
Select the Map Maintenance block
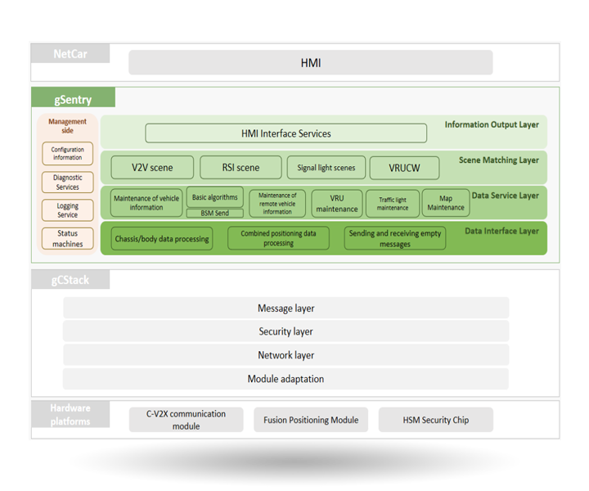(x=446, y=203)
